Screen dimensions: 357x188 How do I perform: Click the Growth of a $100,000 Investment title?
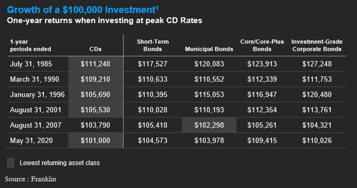coord(83,10)
